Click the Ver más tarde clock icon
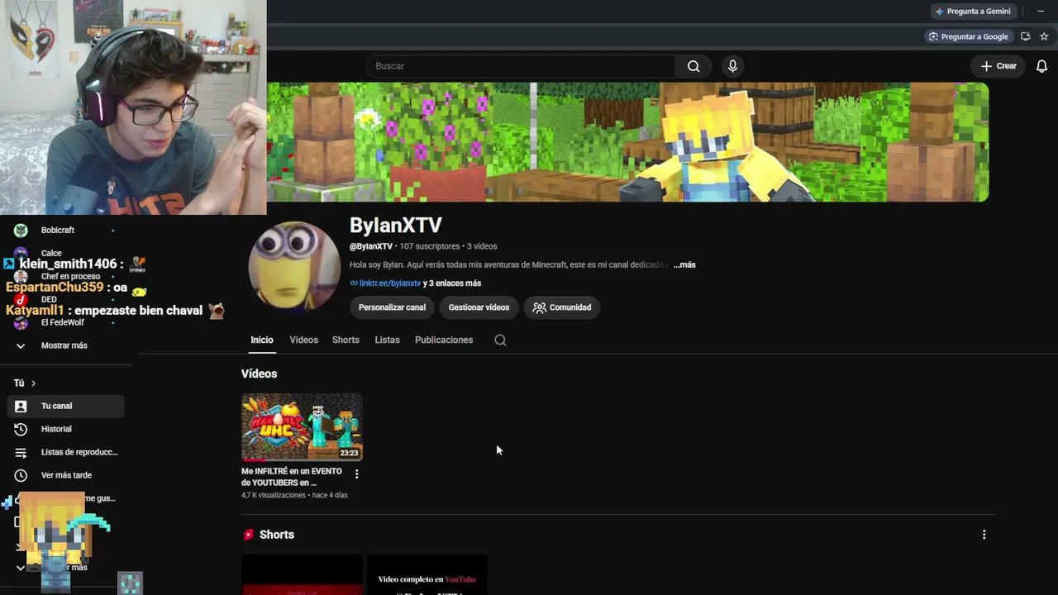Viewport: 1058px width, 595px height. [21, 475]
